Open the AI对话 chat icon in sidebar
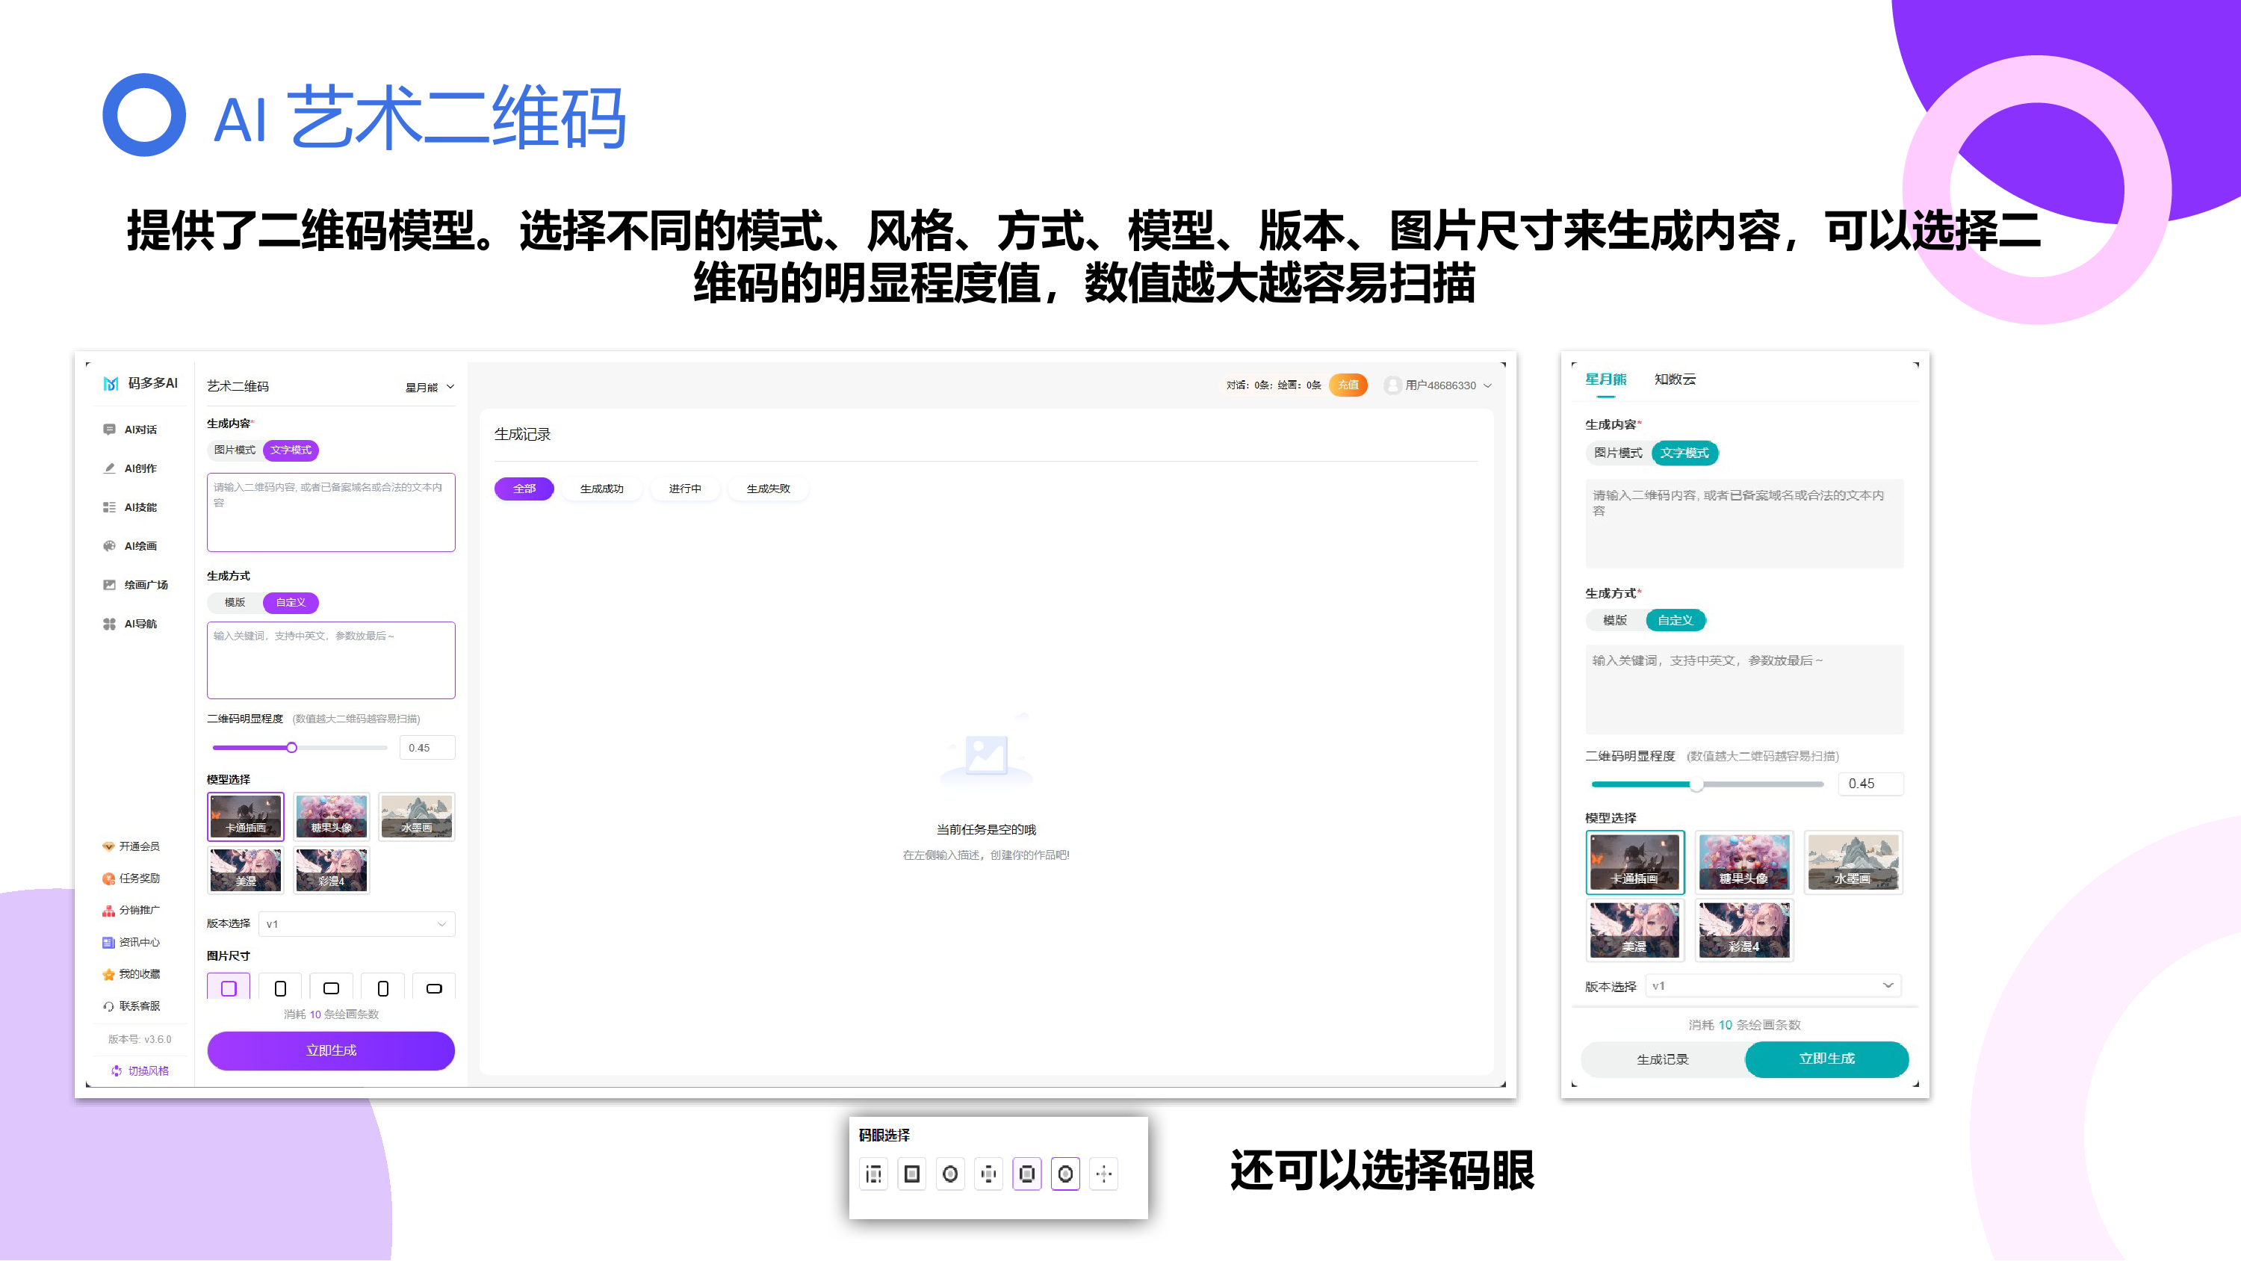Image resolution: width=2241 pixels, height=1261 pixels. point(109,430)
